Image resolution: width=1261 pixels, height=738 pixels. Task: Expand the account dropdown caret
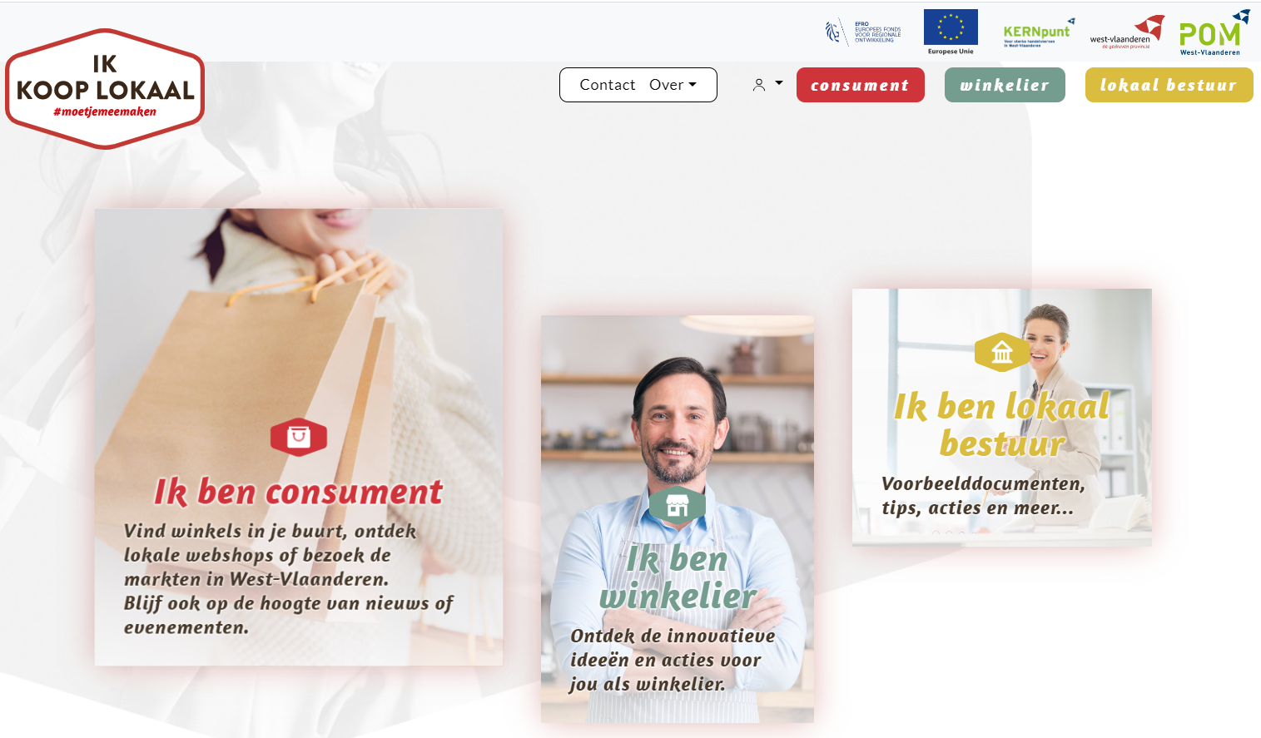[x=779, y=83]
